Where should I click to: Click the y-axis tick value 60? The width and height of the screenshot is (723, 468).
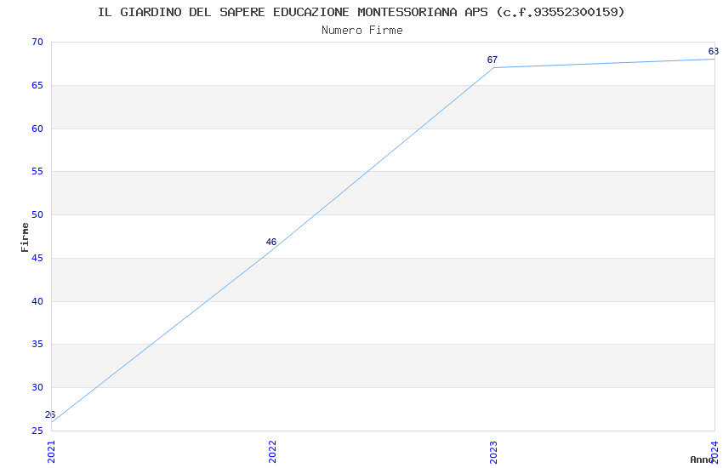37,128
